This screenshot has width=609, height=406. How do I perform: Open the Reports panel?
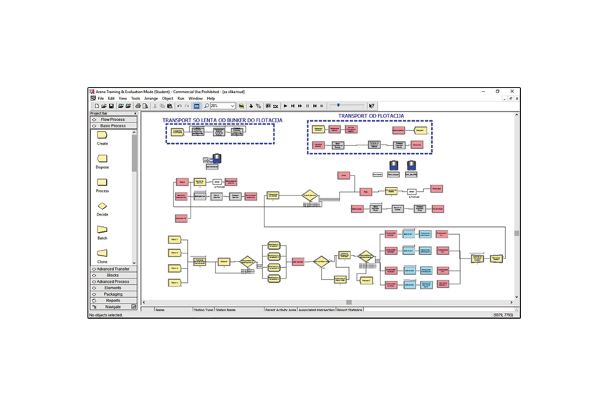click(113, 301)
